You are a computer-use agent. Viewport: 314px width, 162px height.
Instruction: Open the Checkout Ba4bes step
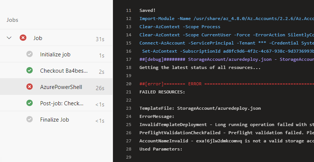point(56,70)
